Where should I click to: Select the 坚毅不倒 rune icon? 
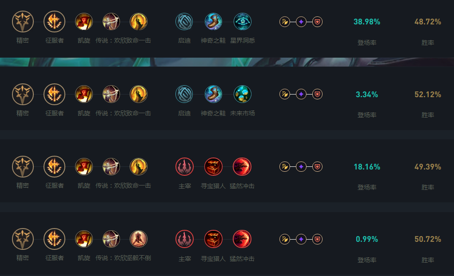(x=139, y=239)
